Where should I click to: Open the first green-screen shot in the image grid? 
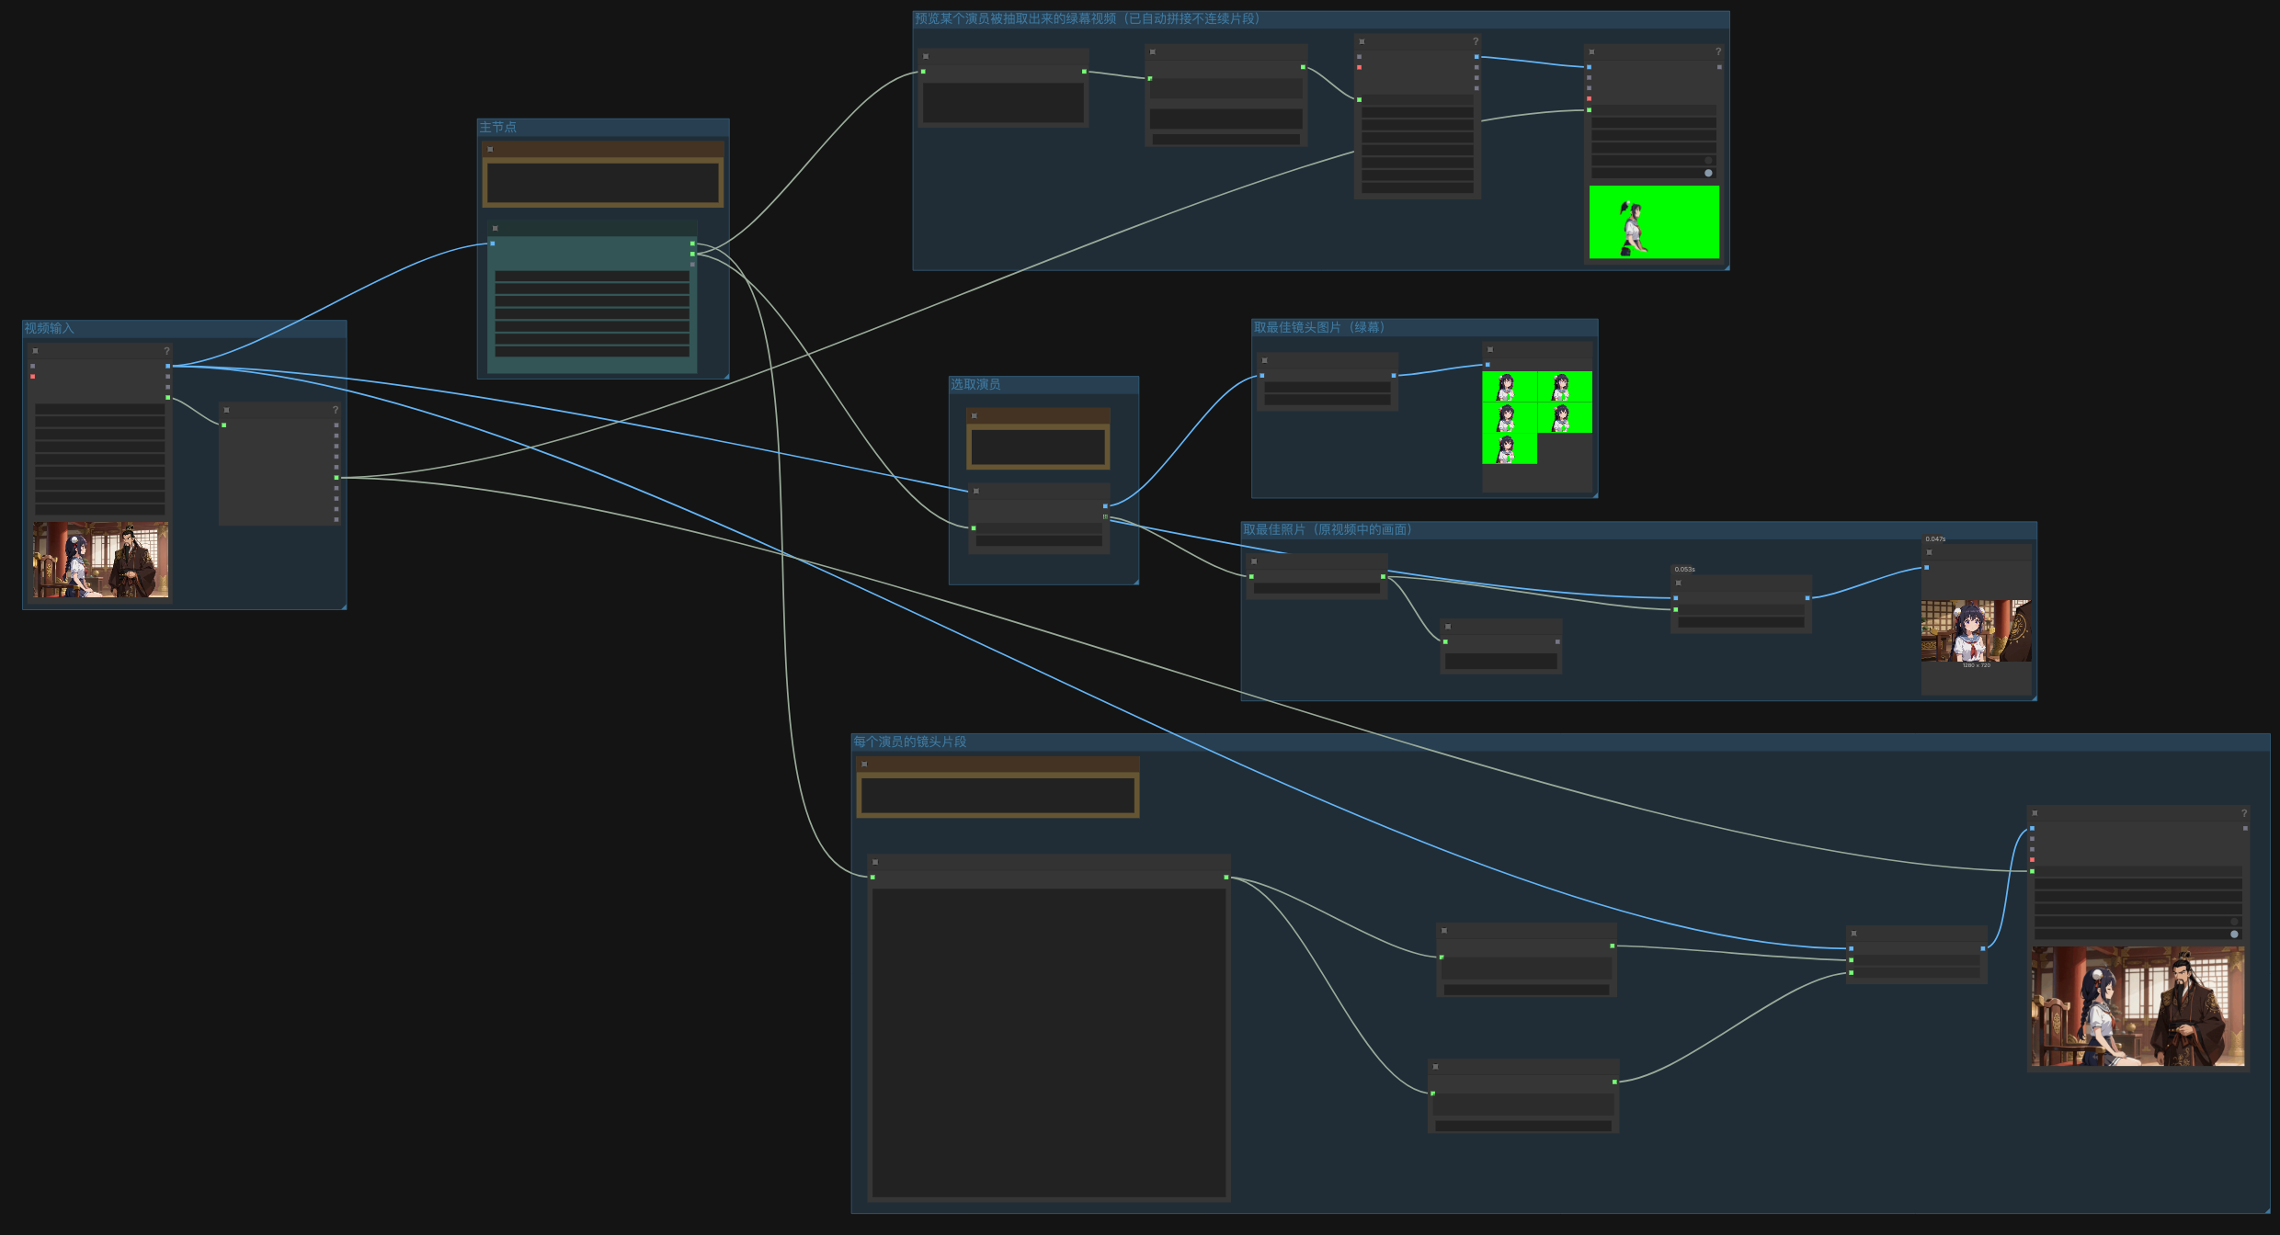1510,387
